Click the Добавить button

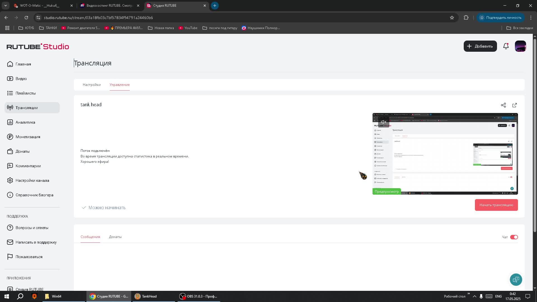click(x=480, y=46)
